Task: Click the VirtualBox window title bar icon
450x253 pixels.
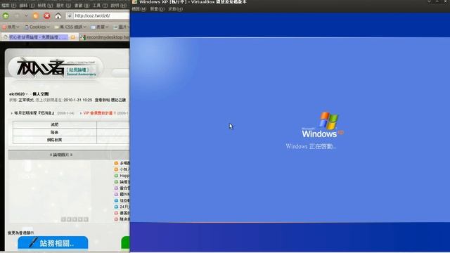Action: (x=134, y=1)
